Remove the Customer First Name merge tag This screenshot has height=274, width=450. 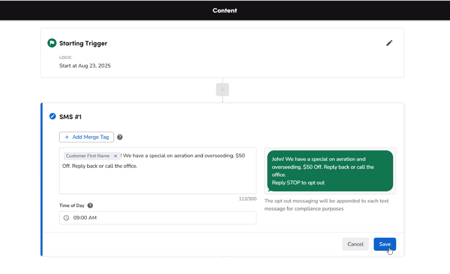point(116,156)
